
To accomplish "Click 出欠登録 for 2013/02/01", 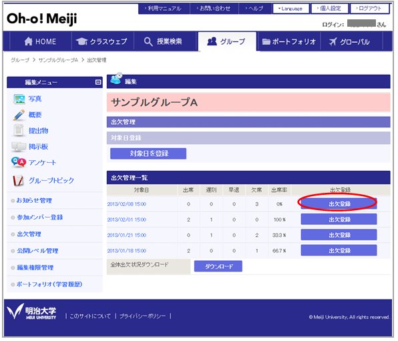I will pyautogui.click(x=339, y=220).
